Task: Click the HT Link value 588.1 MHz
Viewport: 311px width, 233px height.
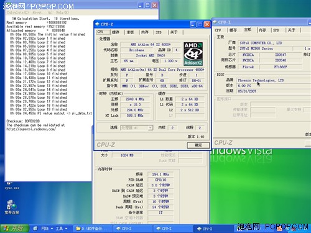Action: coord(135,116)
